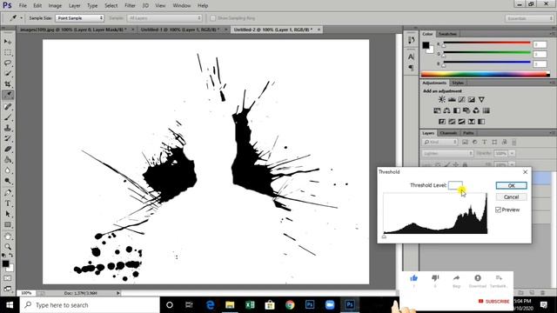Open the layer blend mode dropdown
Image resolution: width=557 pixels, height=313 pixels.
447,154
